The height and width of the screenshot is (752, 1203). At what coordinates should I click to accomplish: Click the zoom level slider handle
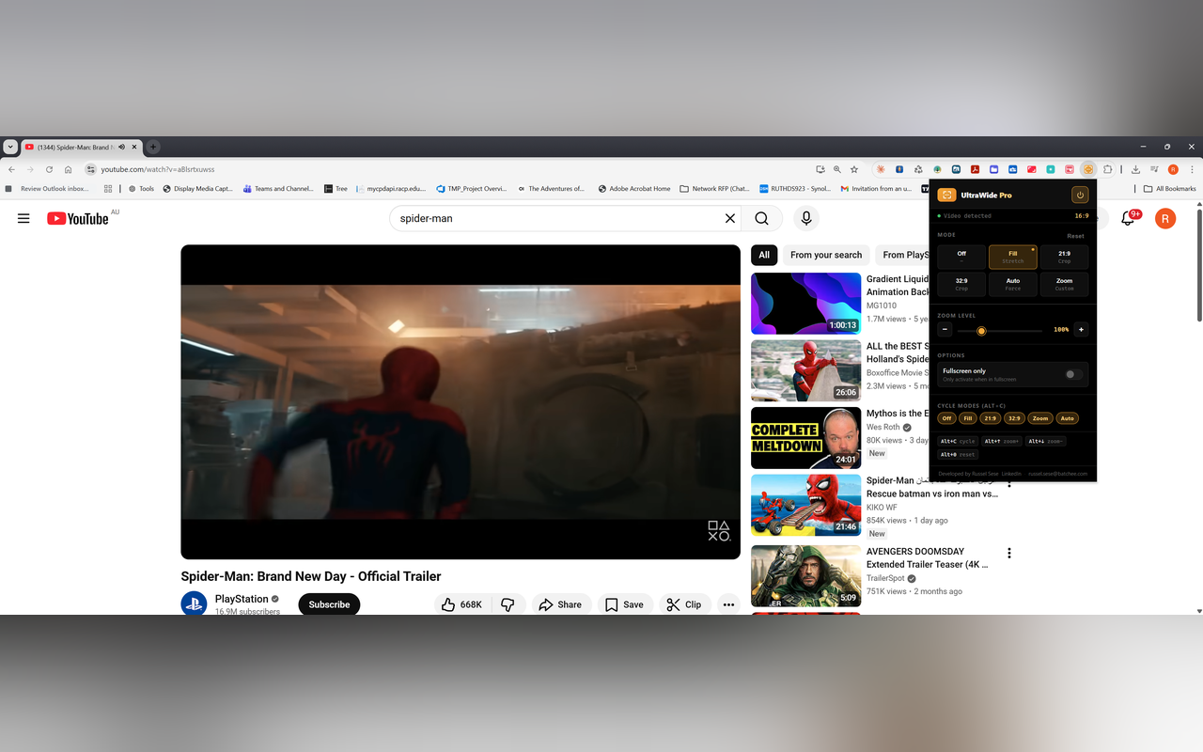pos(981,331)
